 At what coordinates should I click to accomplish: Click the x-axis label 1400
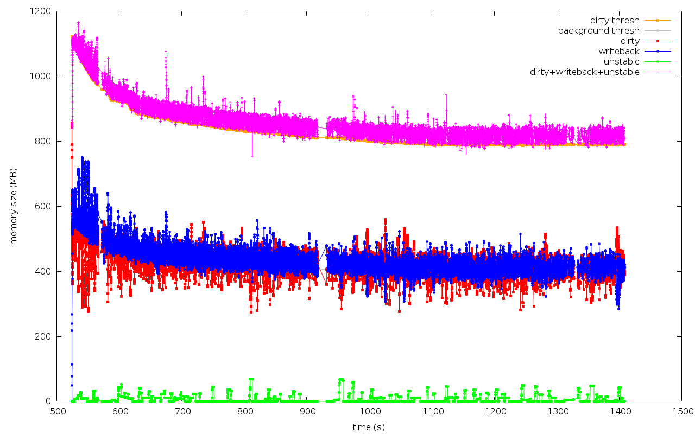[620, 411]
